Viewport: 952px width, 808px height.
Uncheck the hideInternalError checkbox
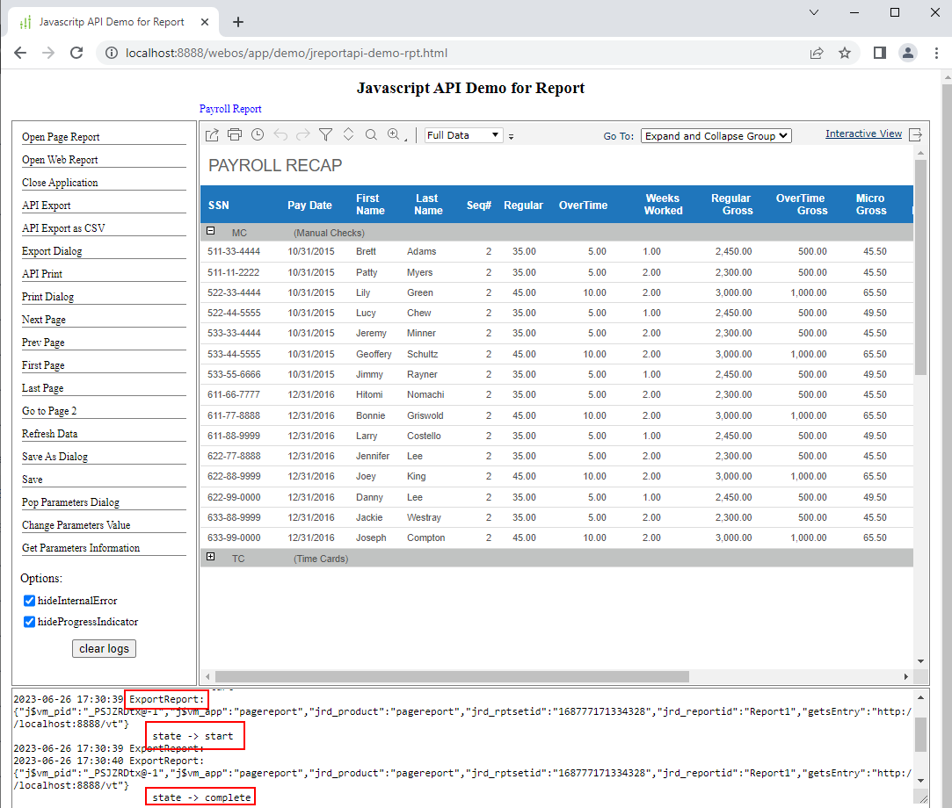(x=29, y=601)
